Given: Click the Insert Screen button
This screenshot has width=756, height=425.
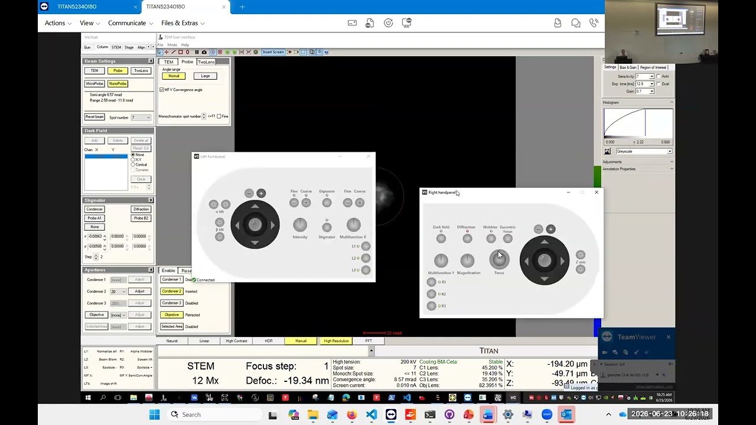Looking at the screenshot, I should click(x=273, y=52).
